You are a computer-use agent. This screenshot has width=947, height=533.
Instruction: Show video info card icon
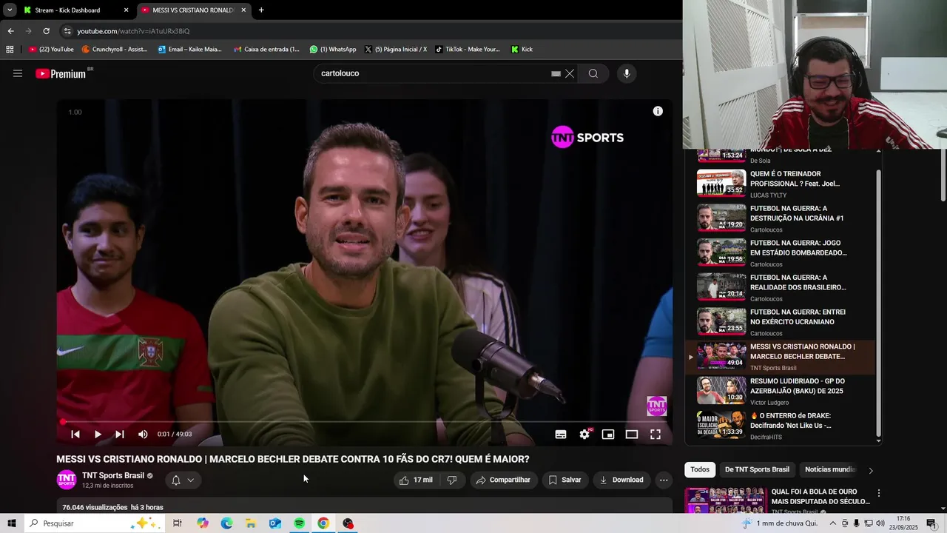658,111
